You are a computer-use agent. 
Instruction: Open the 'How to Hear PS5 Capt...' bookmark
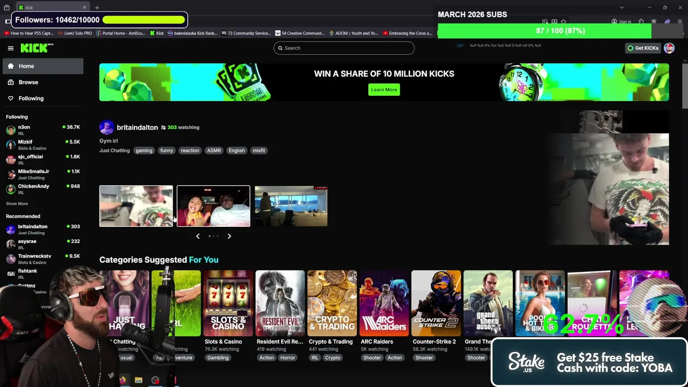tap(29, 33)
